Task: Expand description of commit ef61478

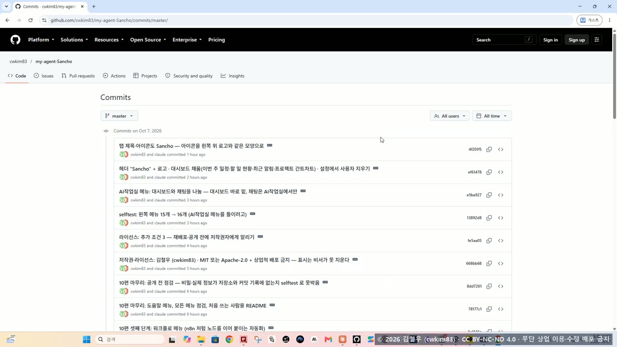Action: 376,168
